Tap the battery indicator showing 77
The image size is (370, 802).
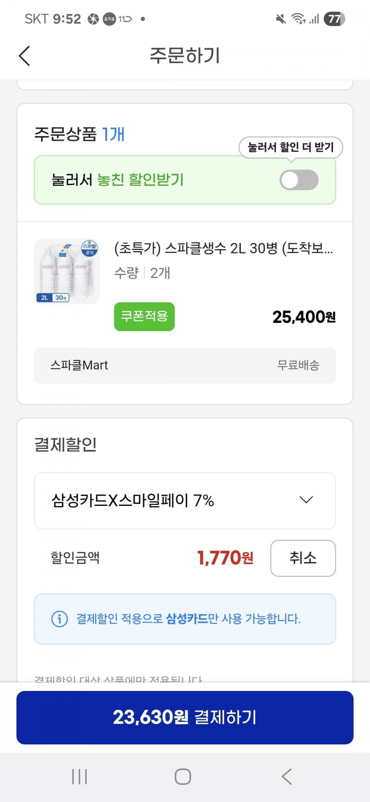pyautogui.click(x=334, y=19)
